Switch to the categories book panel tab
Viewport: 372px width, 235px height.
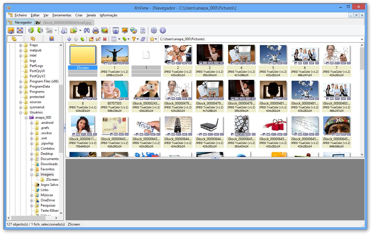point(52,39)
